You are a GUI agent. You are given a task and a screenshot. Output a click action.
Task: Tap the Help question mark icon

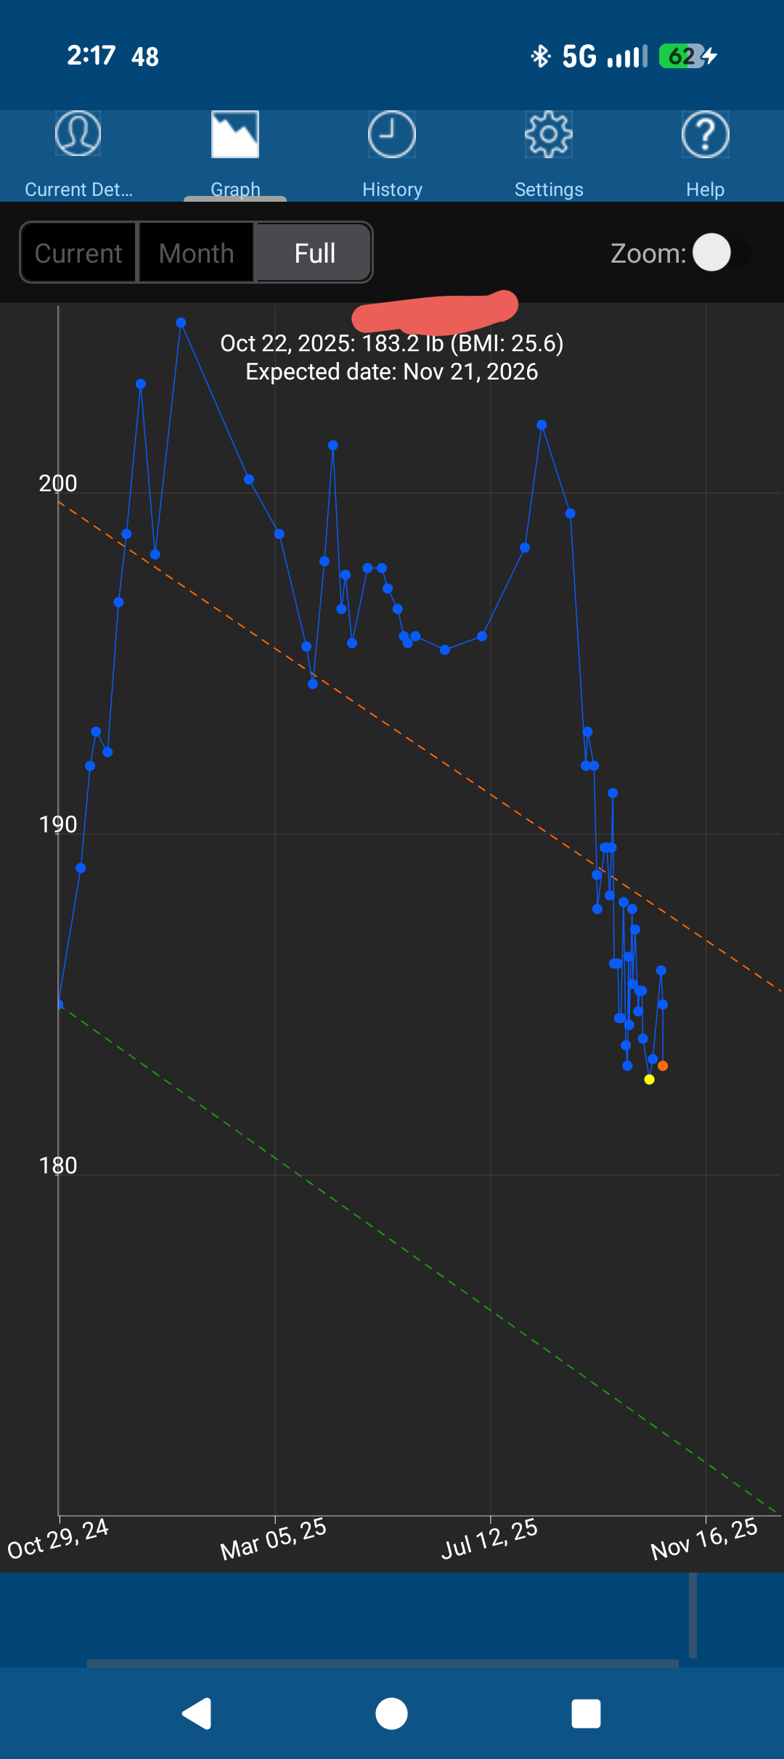point(706,134)
